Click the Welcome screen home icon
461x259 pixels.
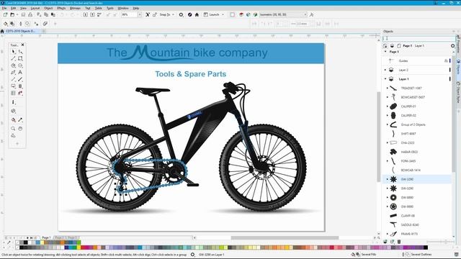pyautogui.click(x=197, y=14)
